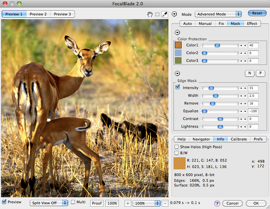The width and height of the screenshot is (270, 209).
Task: Click the arrow icon above Color Protection
Action: click(177, 32)
